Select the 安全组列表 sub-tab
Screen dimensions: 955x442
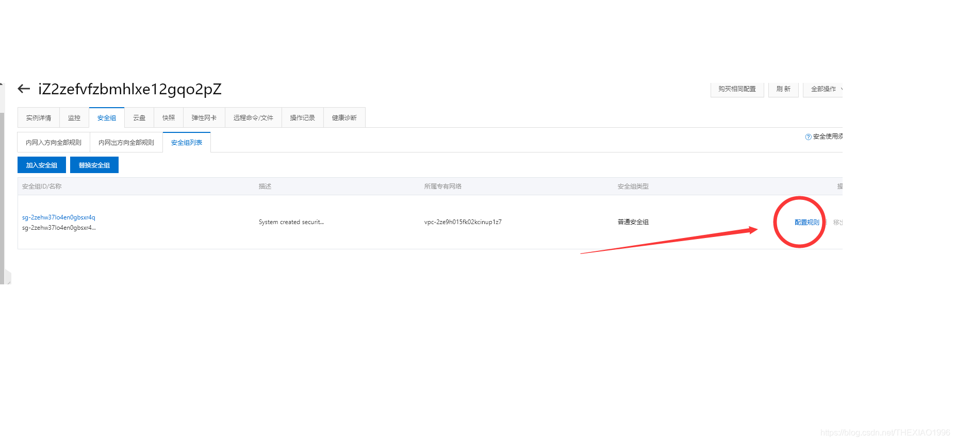(187, 143)
